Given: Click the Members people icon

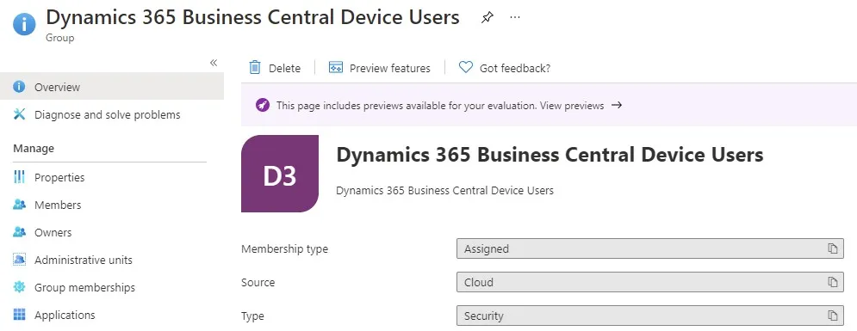Looking at the screenshot, I should click(19, 205).
